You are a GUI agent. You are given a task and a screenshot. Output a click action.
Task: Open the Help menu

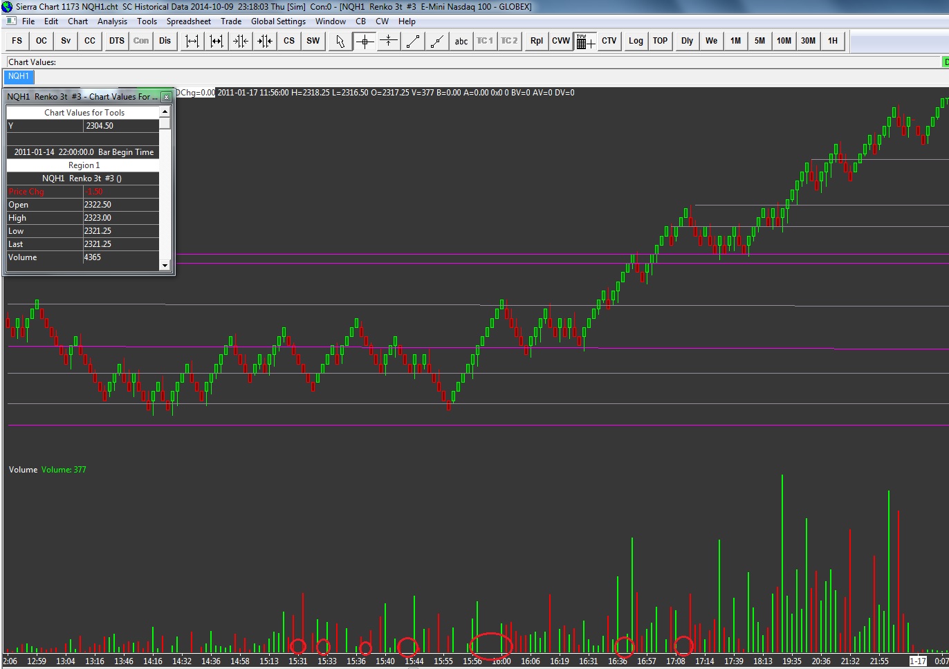[x=407, y=21]
